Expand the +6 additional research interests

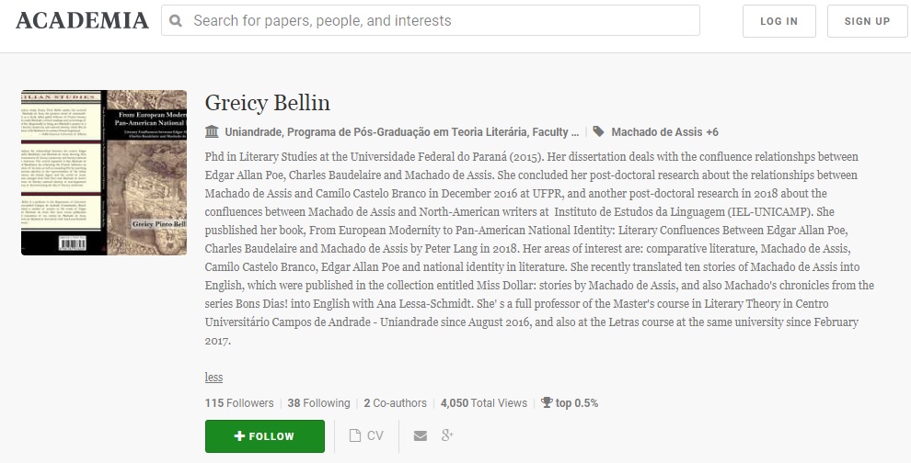[x=711, y=132]
